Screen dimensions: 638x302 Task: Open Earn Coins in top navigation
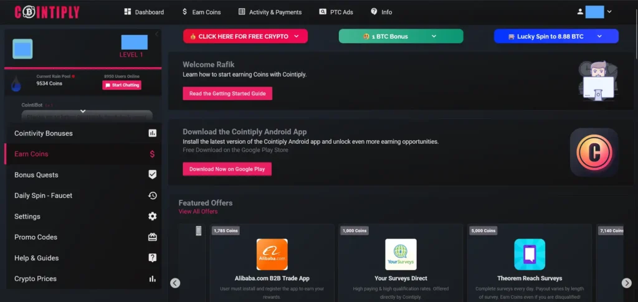click(x=201, y=12)
